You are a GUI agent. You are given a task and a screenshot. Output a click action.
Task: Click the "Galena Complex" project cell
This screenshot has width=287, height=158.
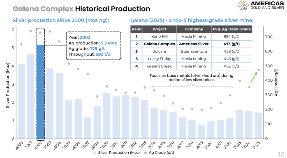click(x=159, y=44)
